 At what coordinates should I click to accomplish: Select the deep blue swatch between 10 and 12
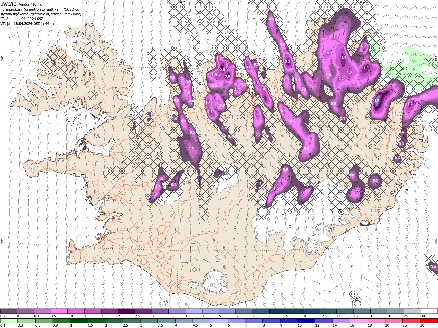tap(306, 321)
